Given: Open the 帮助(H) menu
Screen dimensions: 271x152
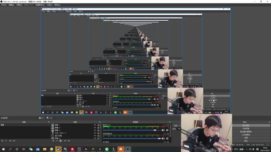Looking at the screenshot, I should coord(57,5).
